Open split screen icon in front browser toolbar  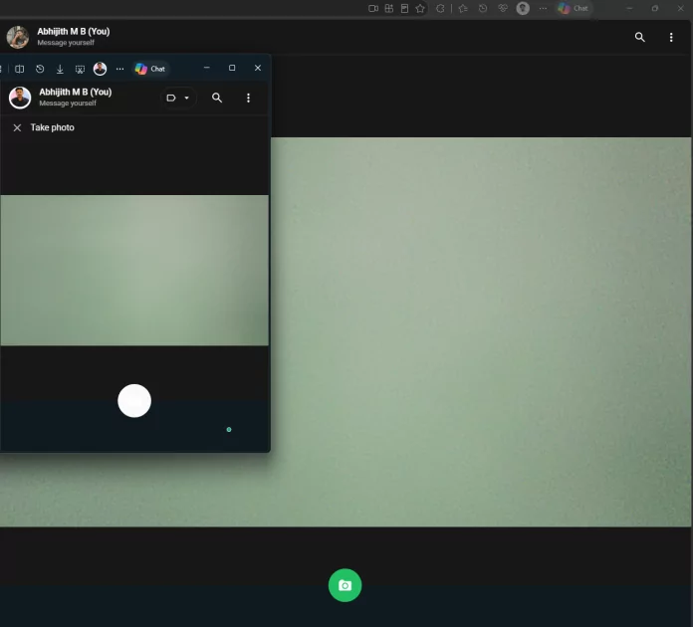tap(20, 69)
